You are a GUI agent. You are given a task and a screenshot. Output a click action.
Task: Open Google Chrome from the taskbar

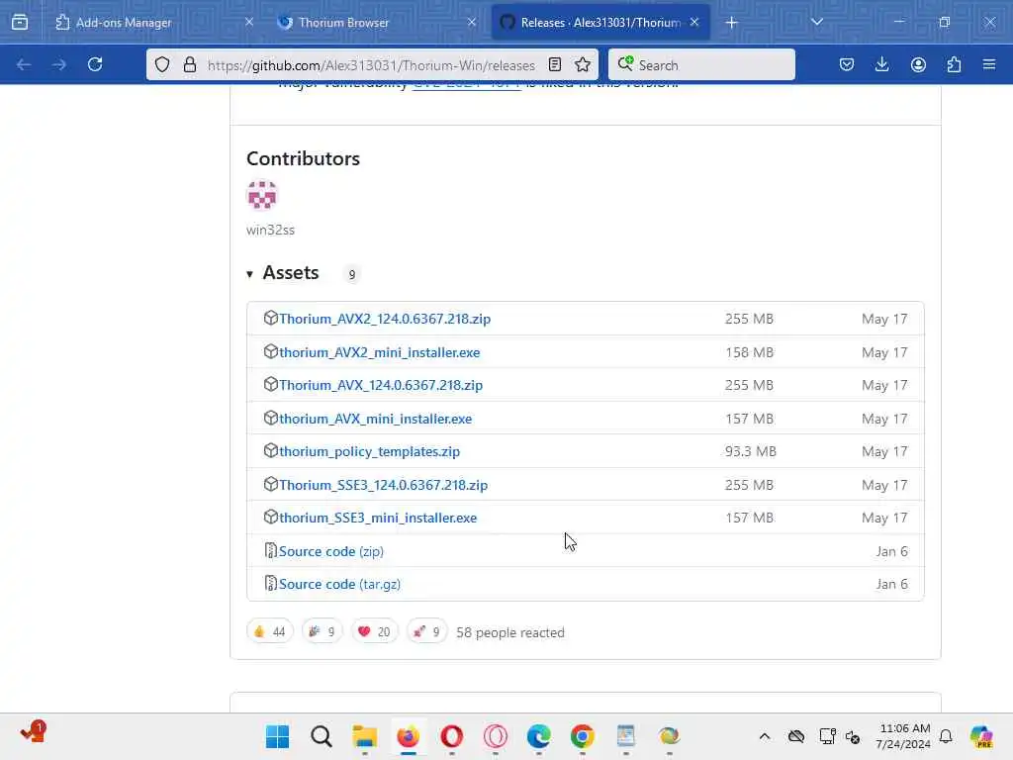pyautogui.click(x=582, y=736)
